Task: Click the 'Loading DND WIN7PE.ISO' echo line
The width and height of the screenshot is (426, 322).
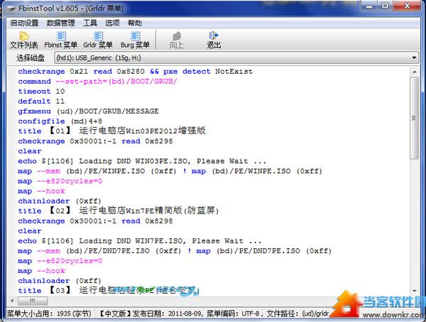Action: 140,241
